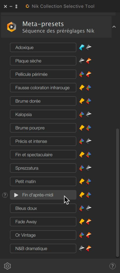Click the orange plugin icon beside Fade Away
This screenshot has height=273, width=120.
point(89,222)
